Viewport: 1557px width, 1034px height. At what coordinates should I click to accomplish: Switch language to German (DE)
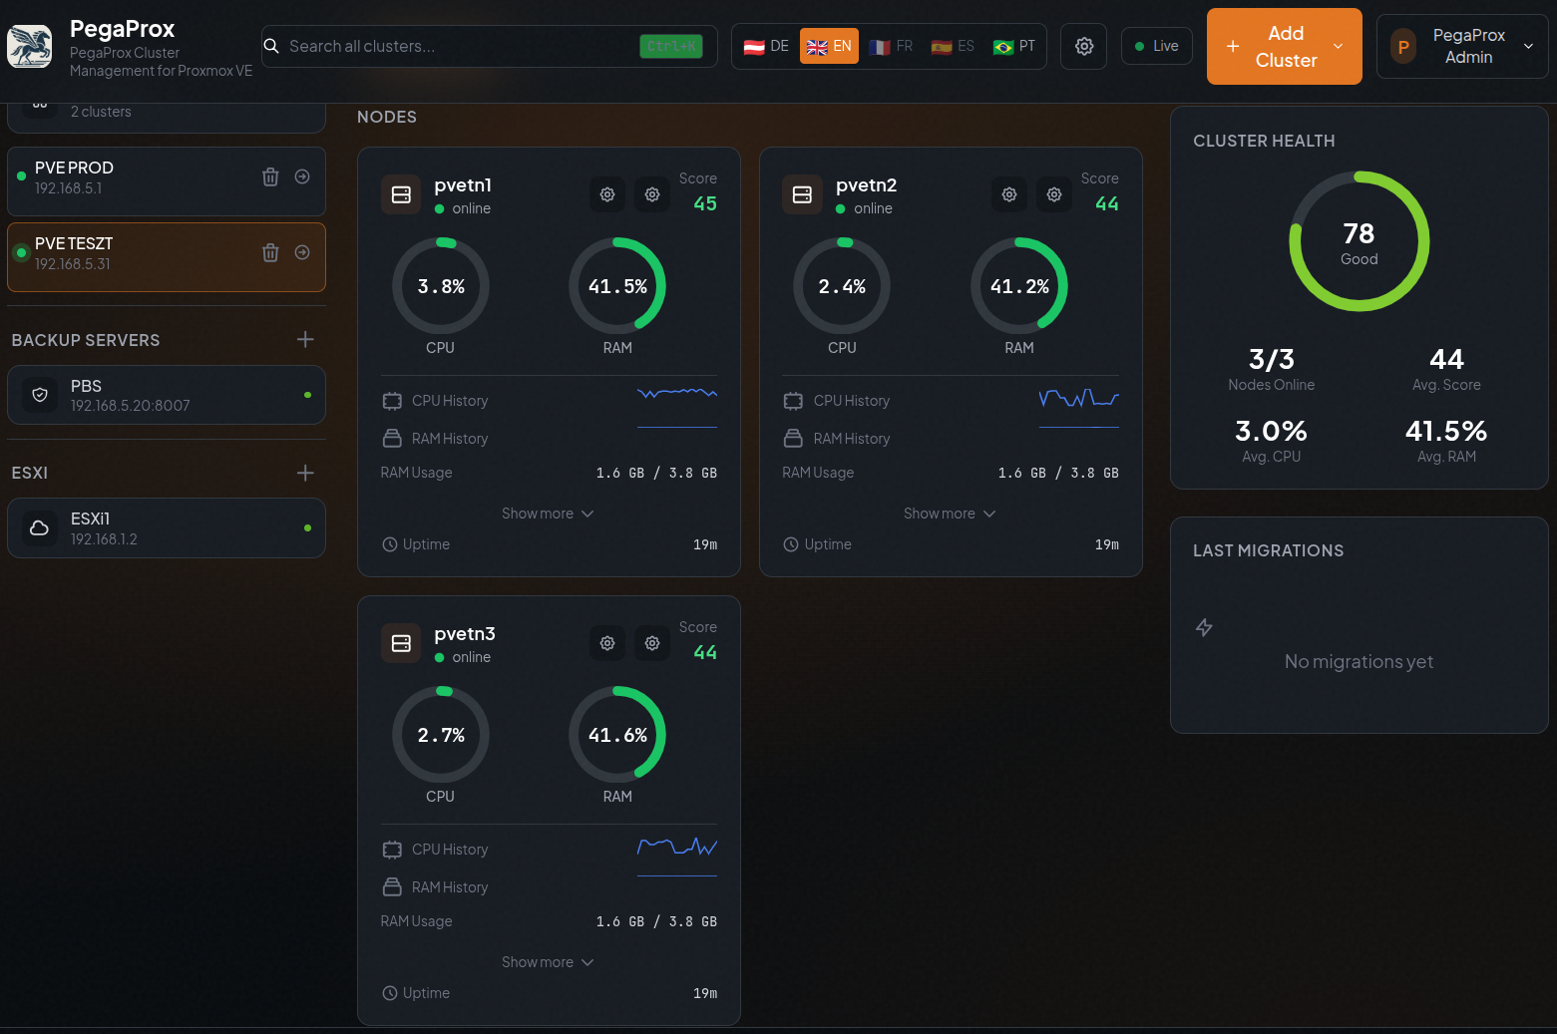click(766, 47)
